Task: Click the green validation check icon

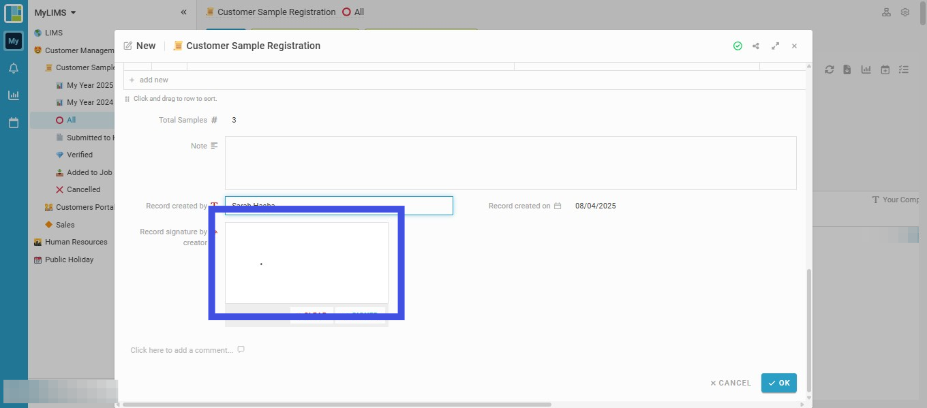Action: click(x=738, y=46)
